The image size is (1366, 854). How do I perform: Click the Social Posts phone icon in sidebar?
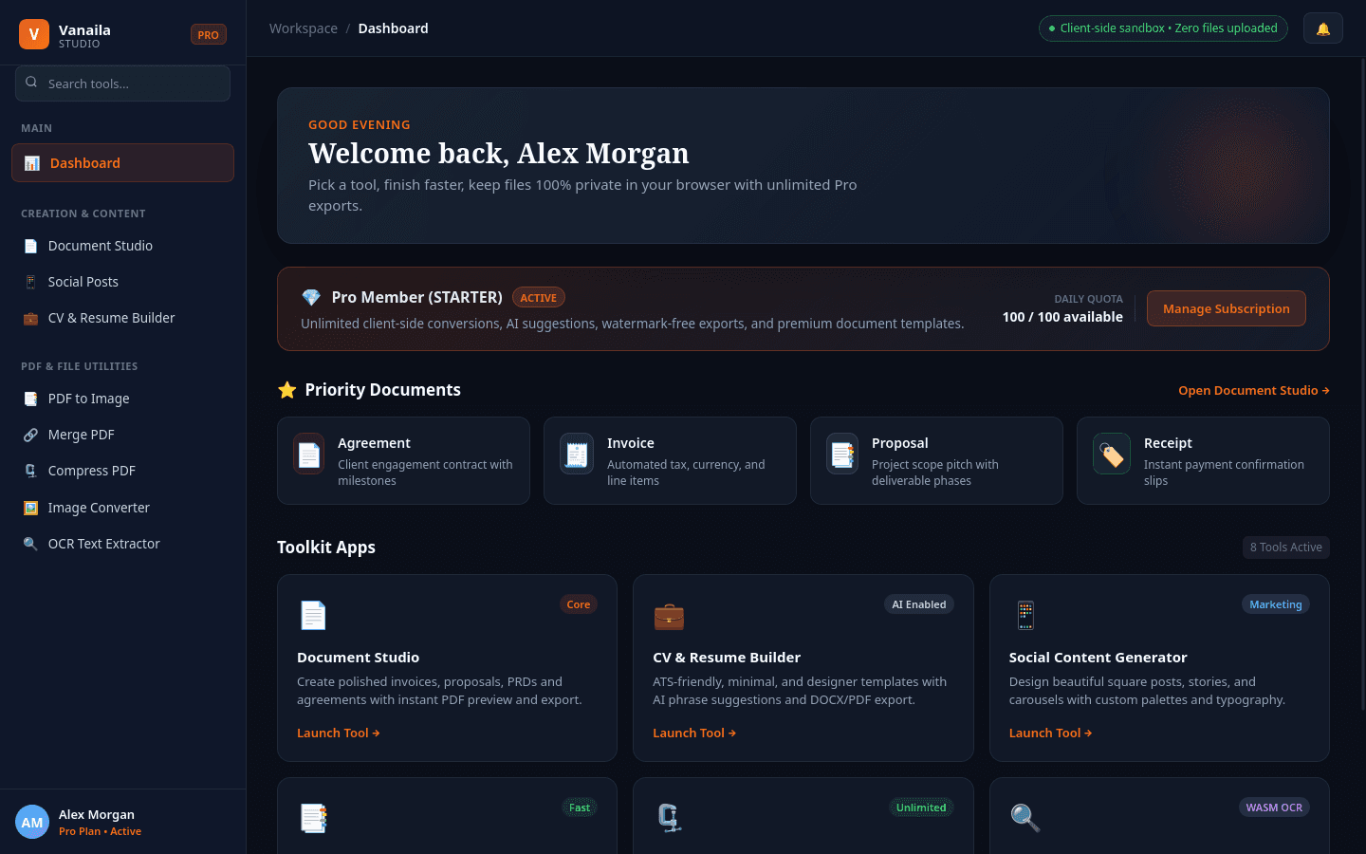click(x=30, y=282)
